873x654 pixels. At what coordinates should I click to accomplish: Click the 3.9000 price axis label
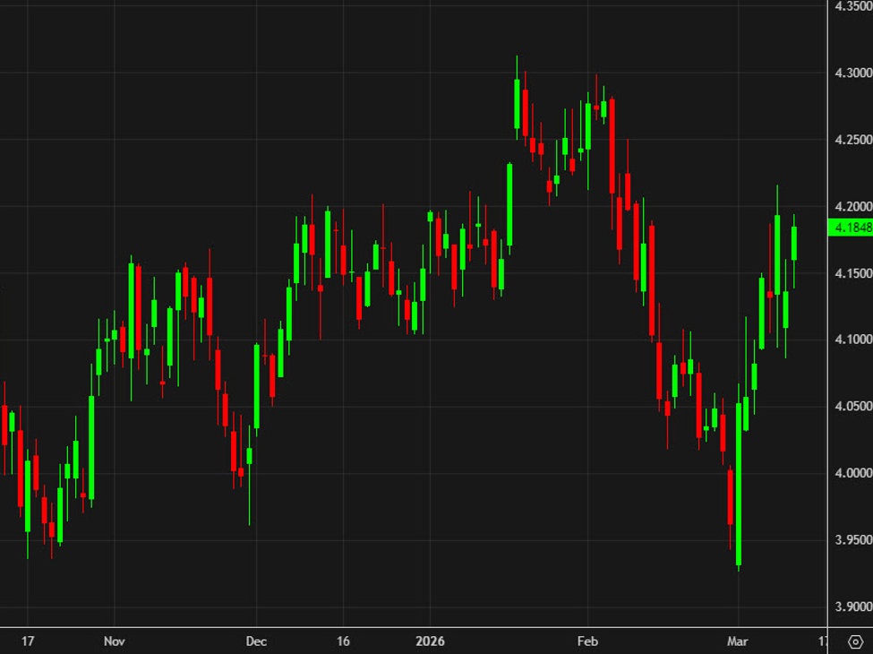point(851,607)
